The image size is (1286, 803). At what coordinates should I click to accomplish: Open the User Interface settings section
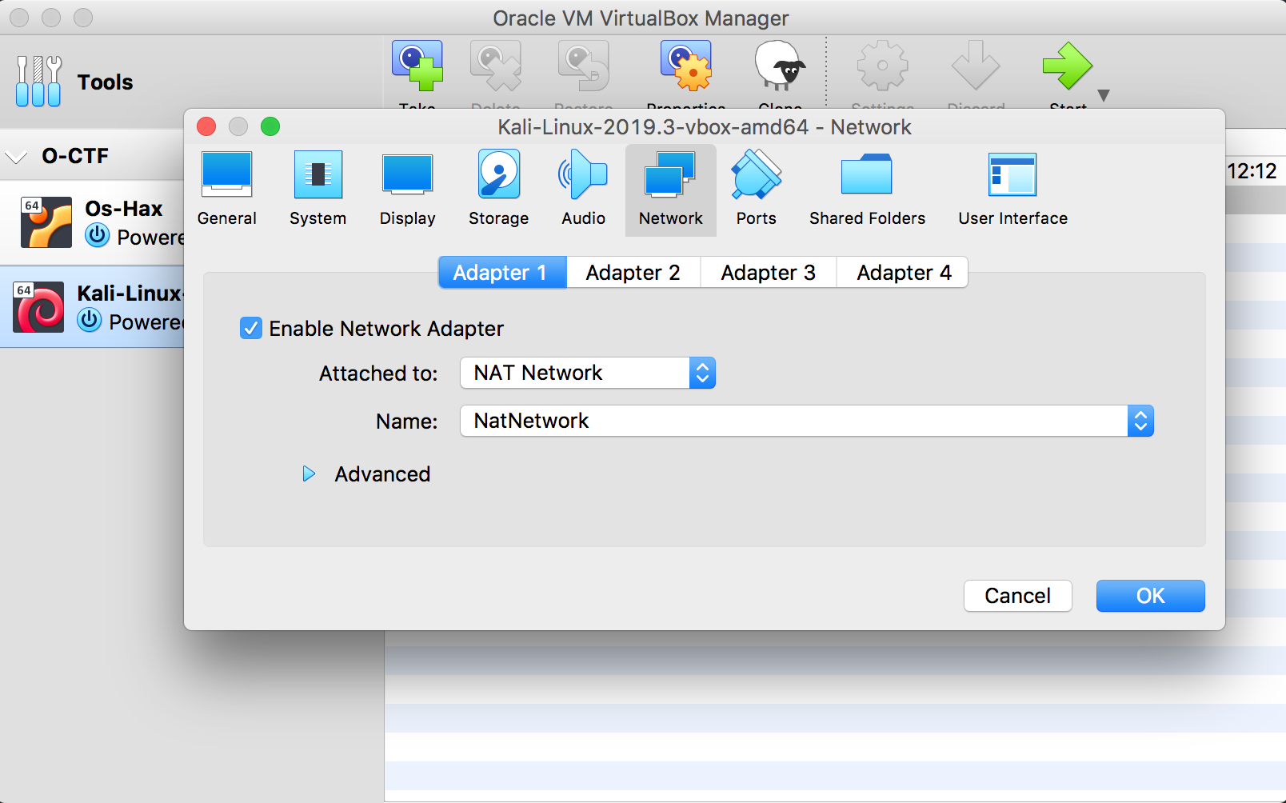[x=1012, y=190]
